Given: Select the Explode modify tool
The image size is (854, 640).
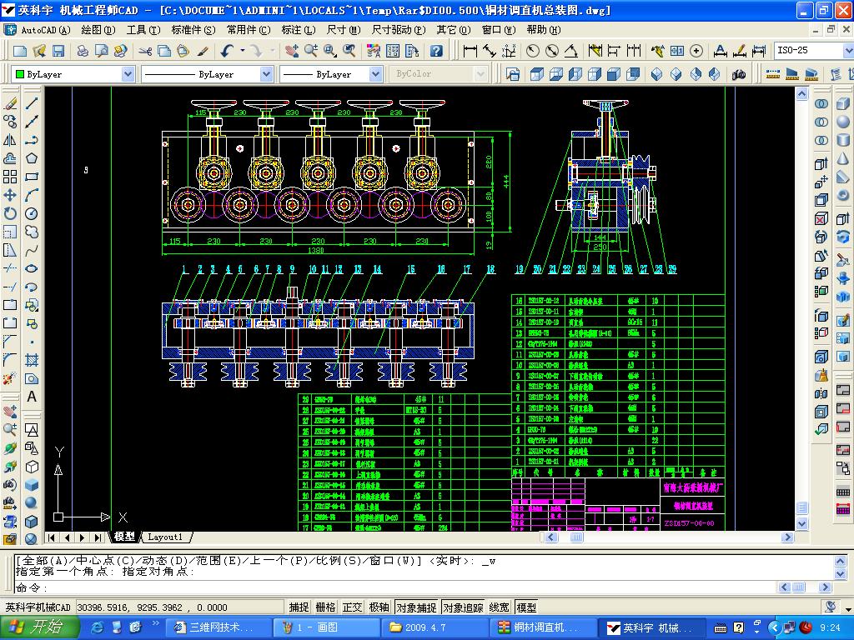Looking at the screenshot, I should pos(10,378).
